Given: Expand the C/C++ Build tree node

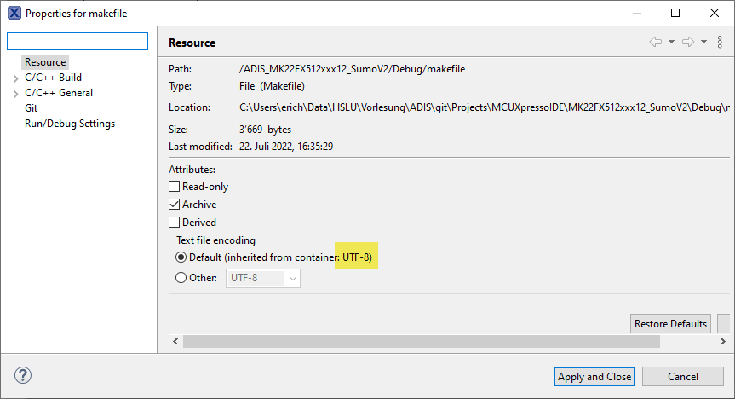Looking at the screenshot, I should pyautogui.click(x=15, y=78).
